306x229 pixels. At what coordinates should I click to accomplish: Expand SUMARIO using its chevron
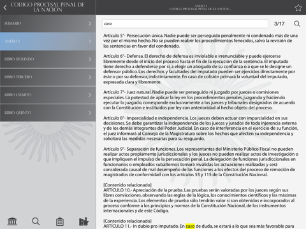tap(90, 24)
